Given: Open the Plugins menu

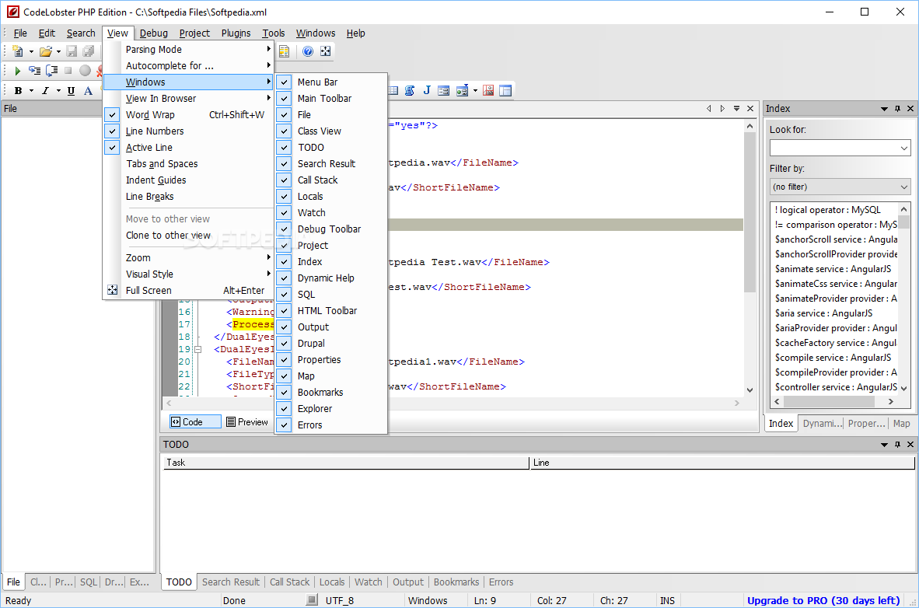Looking at the screenshot, I should coord(236,33).
